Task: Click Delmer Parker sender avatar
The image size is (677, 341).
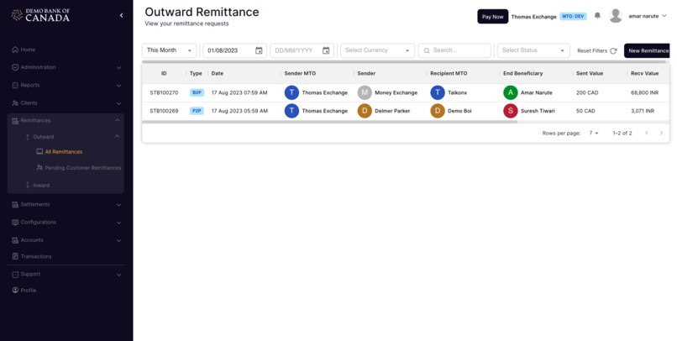Action: pyautogui.click(x=365, y=111)
